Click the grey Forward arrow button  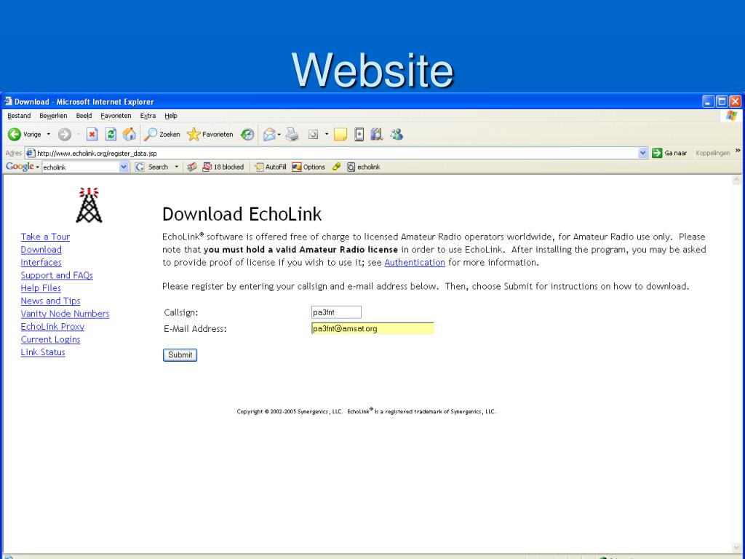pyautogui.click(x=65, y=135)
